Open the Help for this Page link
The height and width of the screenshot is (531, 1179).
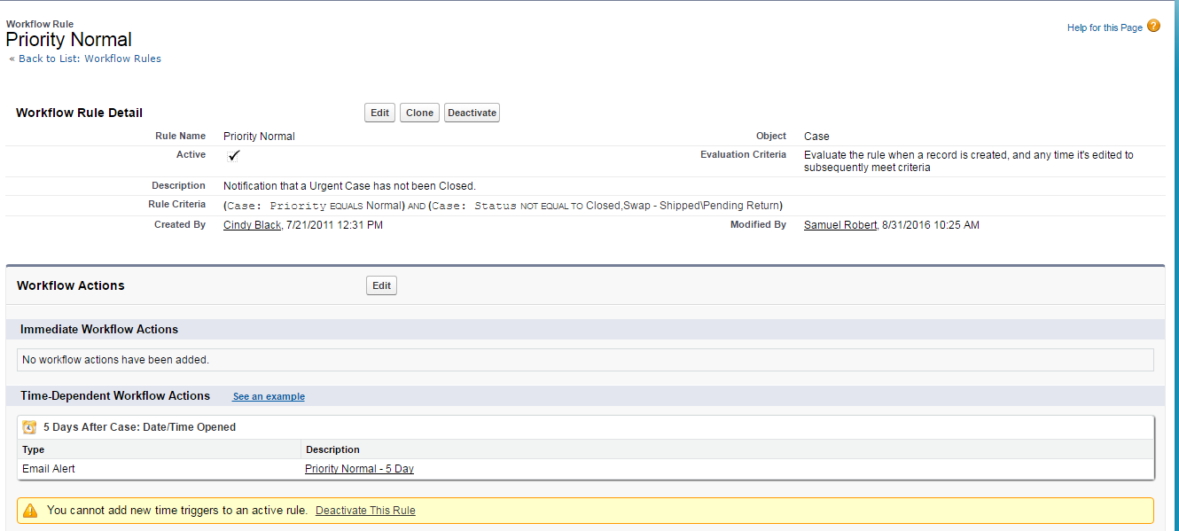[1105, 27]
